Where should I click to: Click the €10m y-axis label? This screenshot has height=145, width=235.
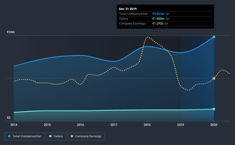(x=11, y=32)
